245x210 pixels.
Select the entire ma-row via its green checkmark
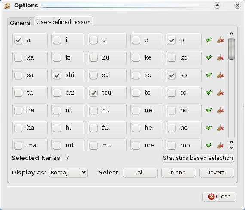(x=209, y=145)
